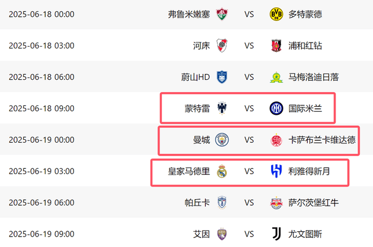The height and width of the screenshot is (247, 373).
Task: Click the Real Madrid crest
Action: coord(221,171)
